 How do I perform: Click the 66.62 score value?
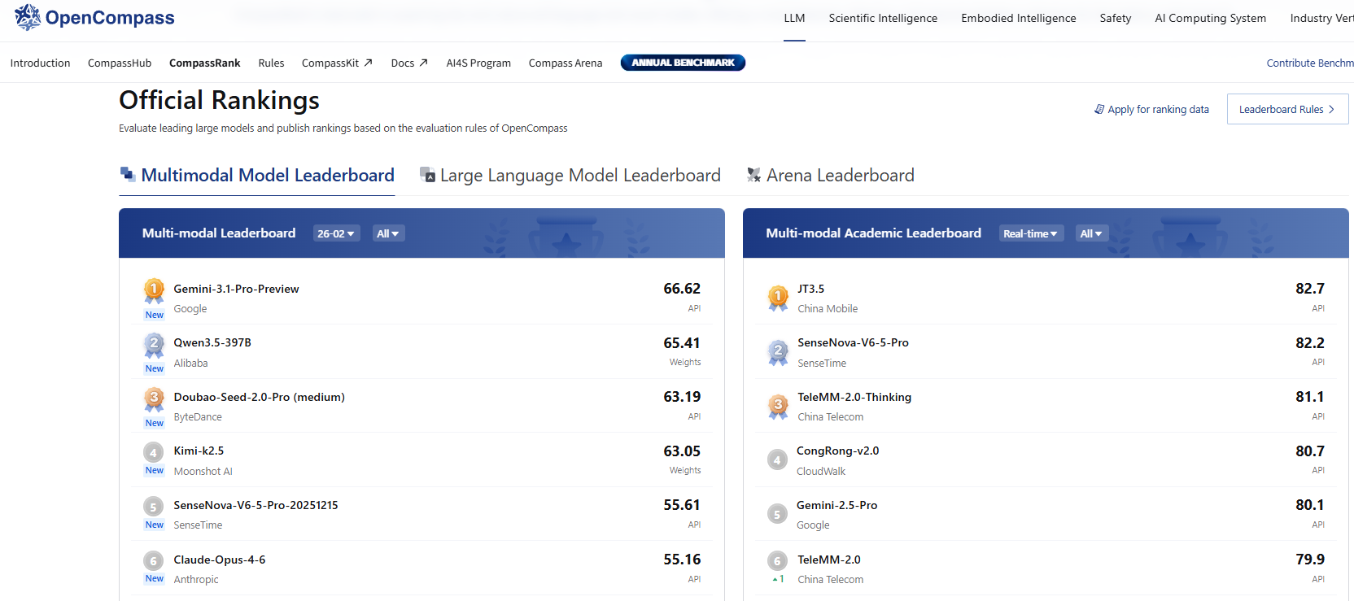pyautogui.click(x=682, y=289)
